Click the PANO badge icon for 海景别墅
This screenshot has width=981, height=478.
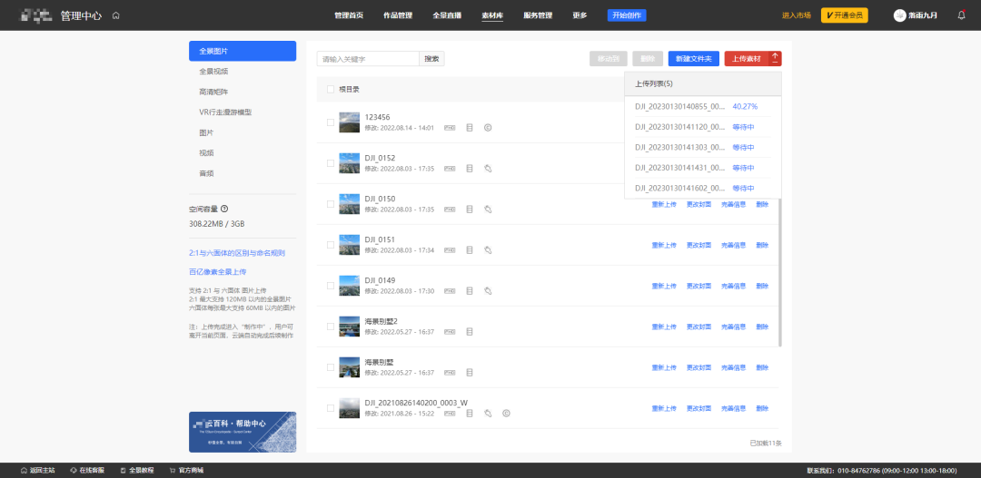450,373
